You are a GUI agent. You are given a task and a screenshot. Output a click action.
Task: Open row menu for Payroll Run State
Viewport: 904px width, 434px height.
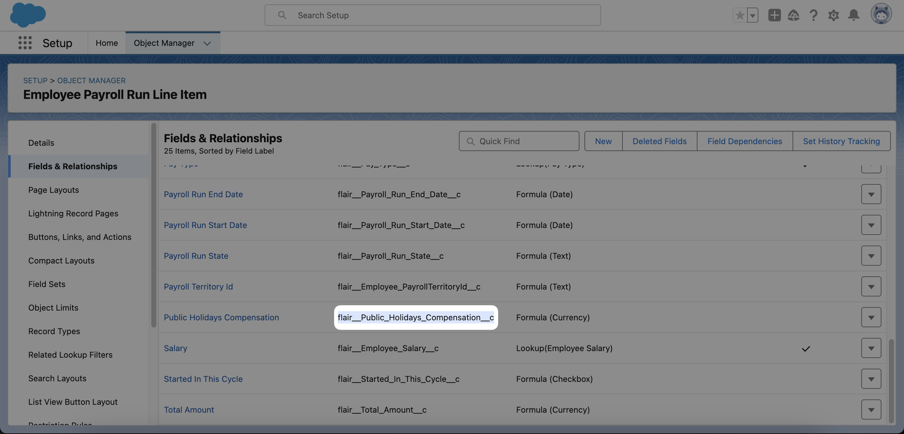[x=871, y=256]
